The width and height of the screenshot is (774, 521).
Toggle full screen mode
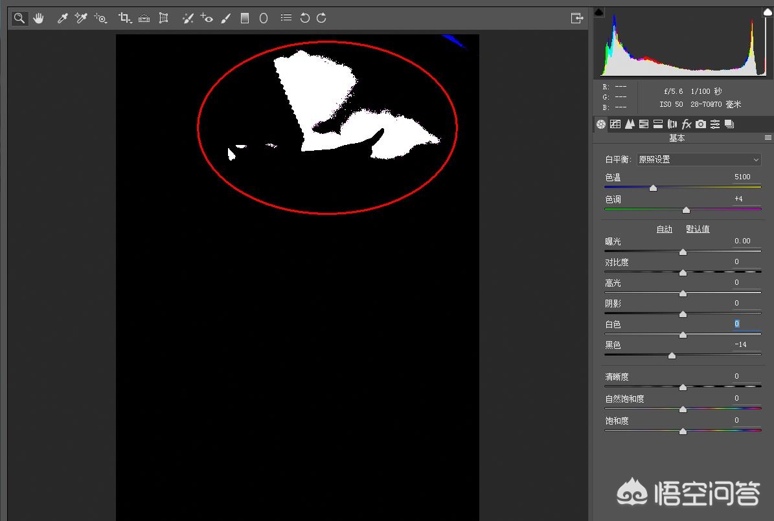(x=577, y=18)
